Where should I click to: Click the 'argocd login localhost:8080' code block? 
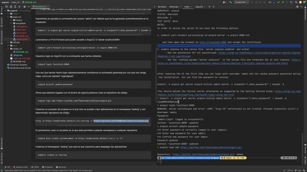pos(93,64)
